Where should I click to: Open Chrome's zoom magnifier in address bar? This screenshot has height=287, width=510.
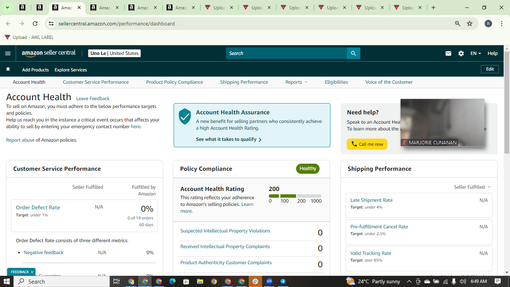click(457, 24)
